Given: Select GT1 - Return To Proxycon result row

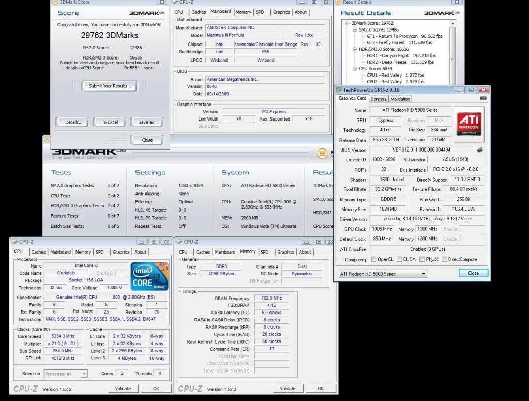Looking at the screenshot, I should pyautogui.click(x=404, y=36).
